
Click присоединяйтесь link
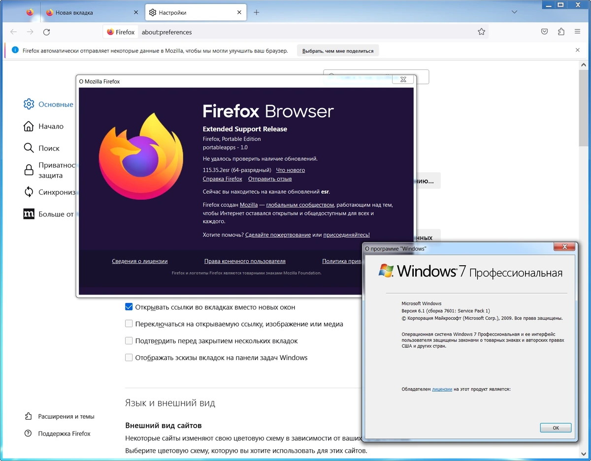pos(346,235)
